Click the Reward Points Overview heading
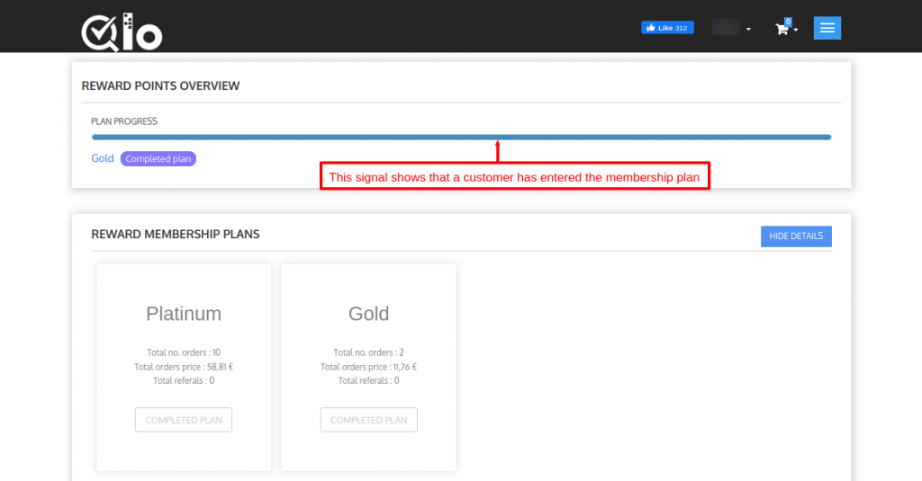The width and height of the screenshot is (922, 481). pos(160,85)
